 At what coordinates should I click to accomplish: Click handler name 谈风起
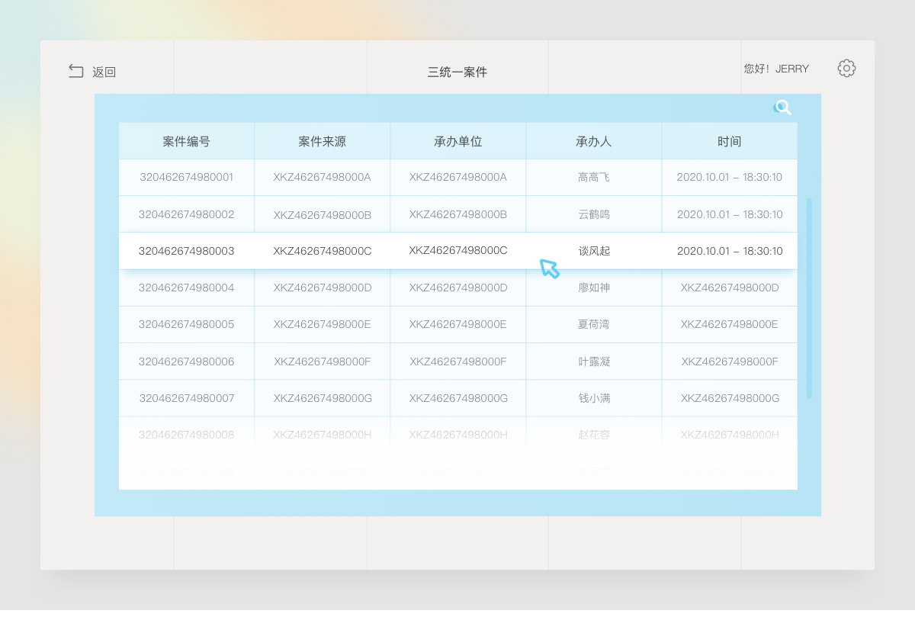point(594,251)
